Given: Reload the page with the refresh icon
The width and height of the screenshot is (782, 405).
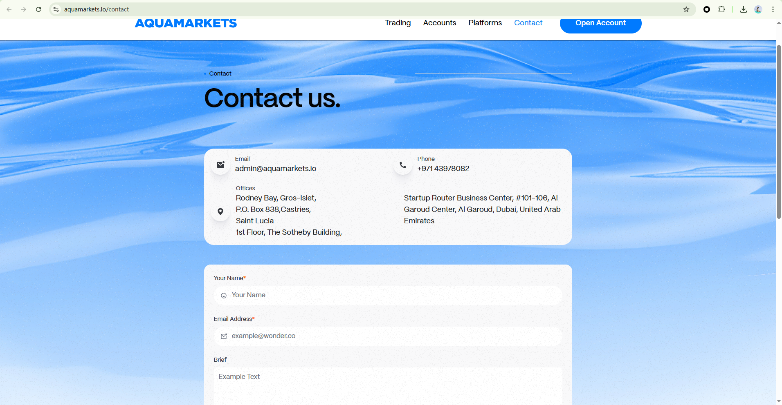Looking at the screenshot, I should (38, 9).
